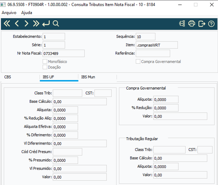Click the go-to record arrow icon
The width and height of the screenshot is (218, 185).
(x=46, y=24)
